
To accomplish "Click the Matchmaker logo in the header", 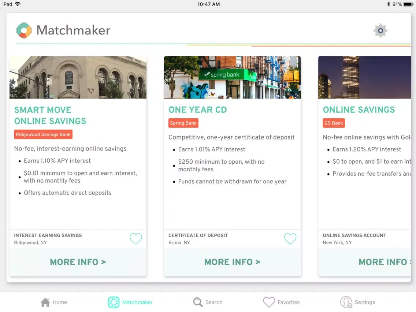I will [24, 30].
